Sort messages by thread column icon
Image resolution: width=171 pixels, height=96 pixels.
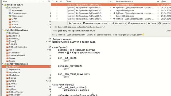coord(53,1)
